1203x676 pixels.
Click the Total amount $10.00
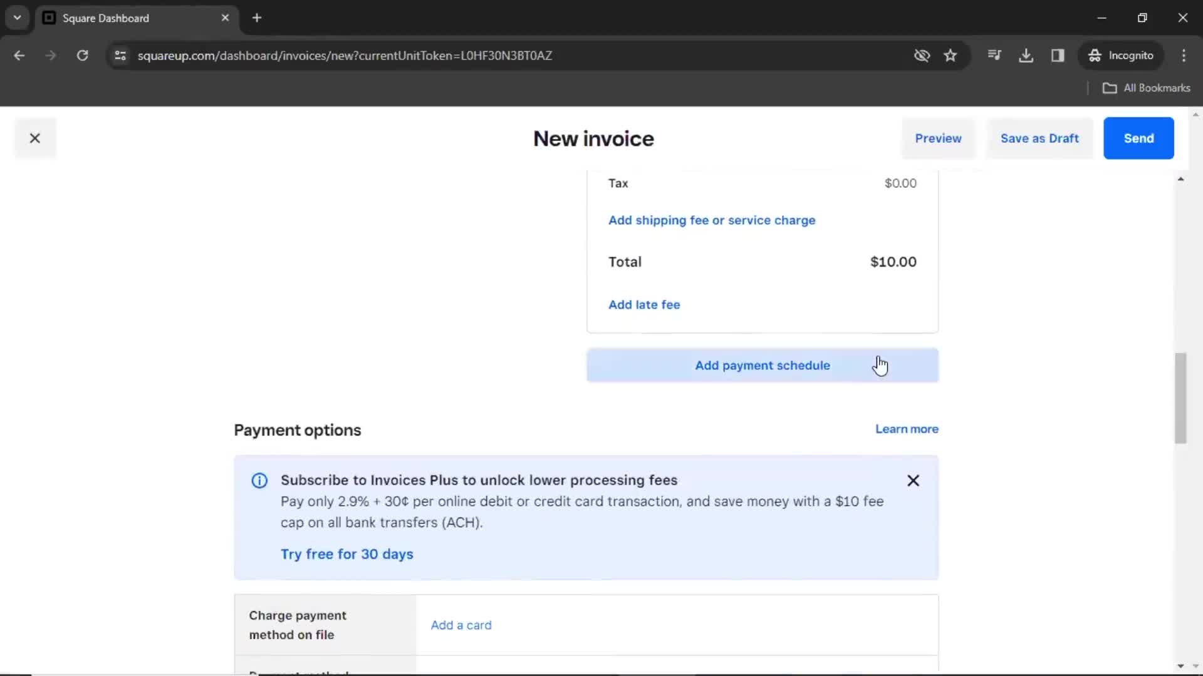(x=893, y=262)
